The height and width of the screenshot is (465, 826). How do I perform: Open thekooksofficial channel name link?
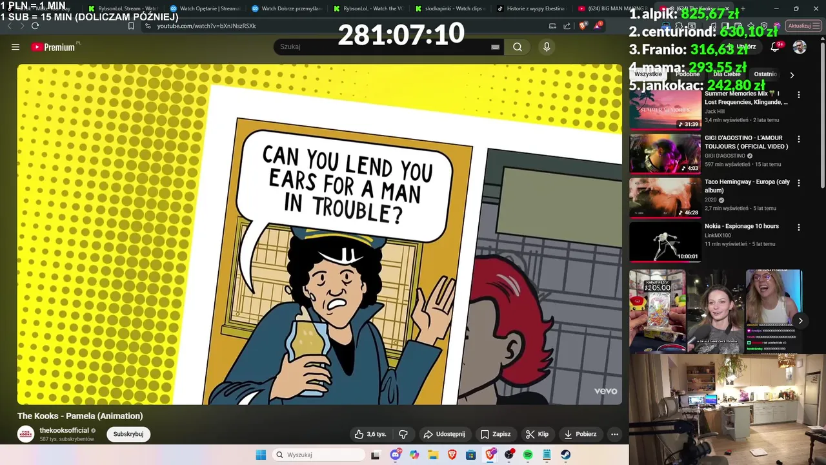point(64,430)
